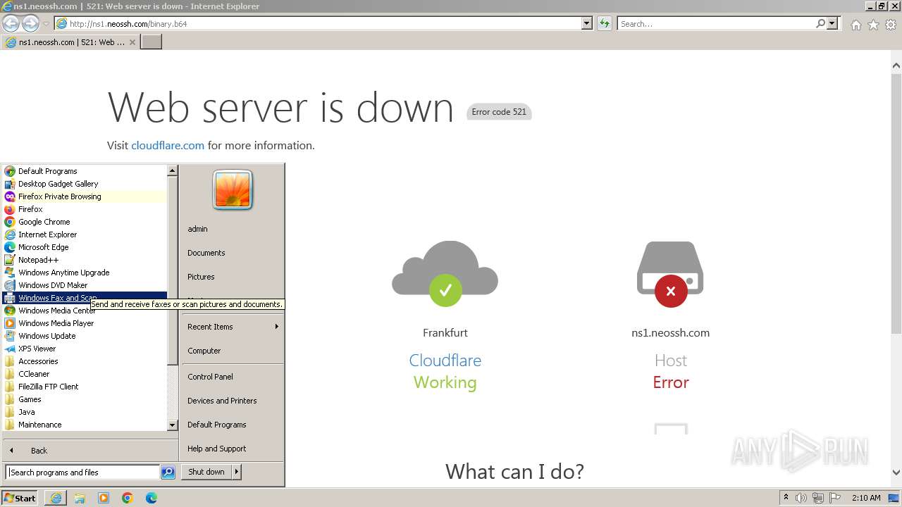
Task: Open the recent pages dropdown arrow
Action: pyautogui.click(x=47, y=24)
